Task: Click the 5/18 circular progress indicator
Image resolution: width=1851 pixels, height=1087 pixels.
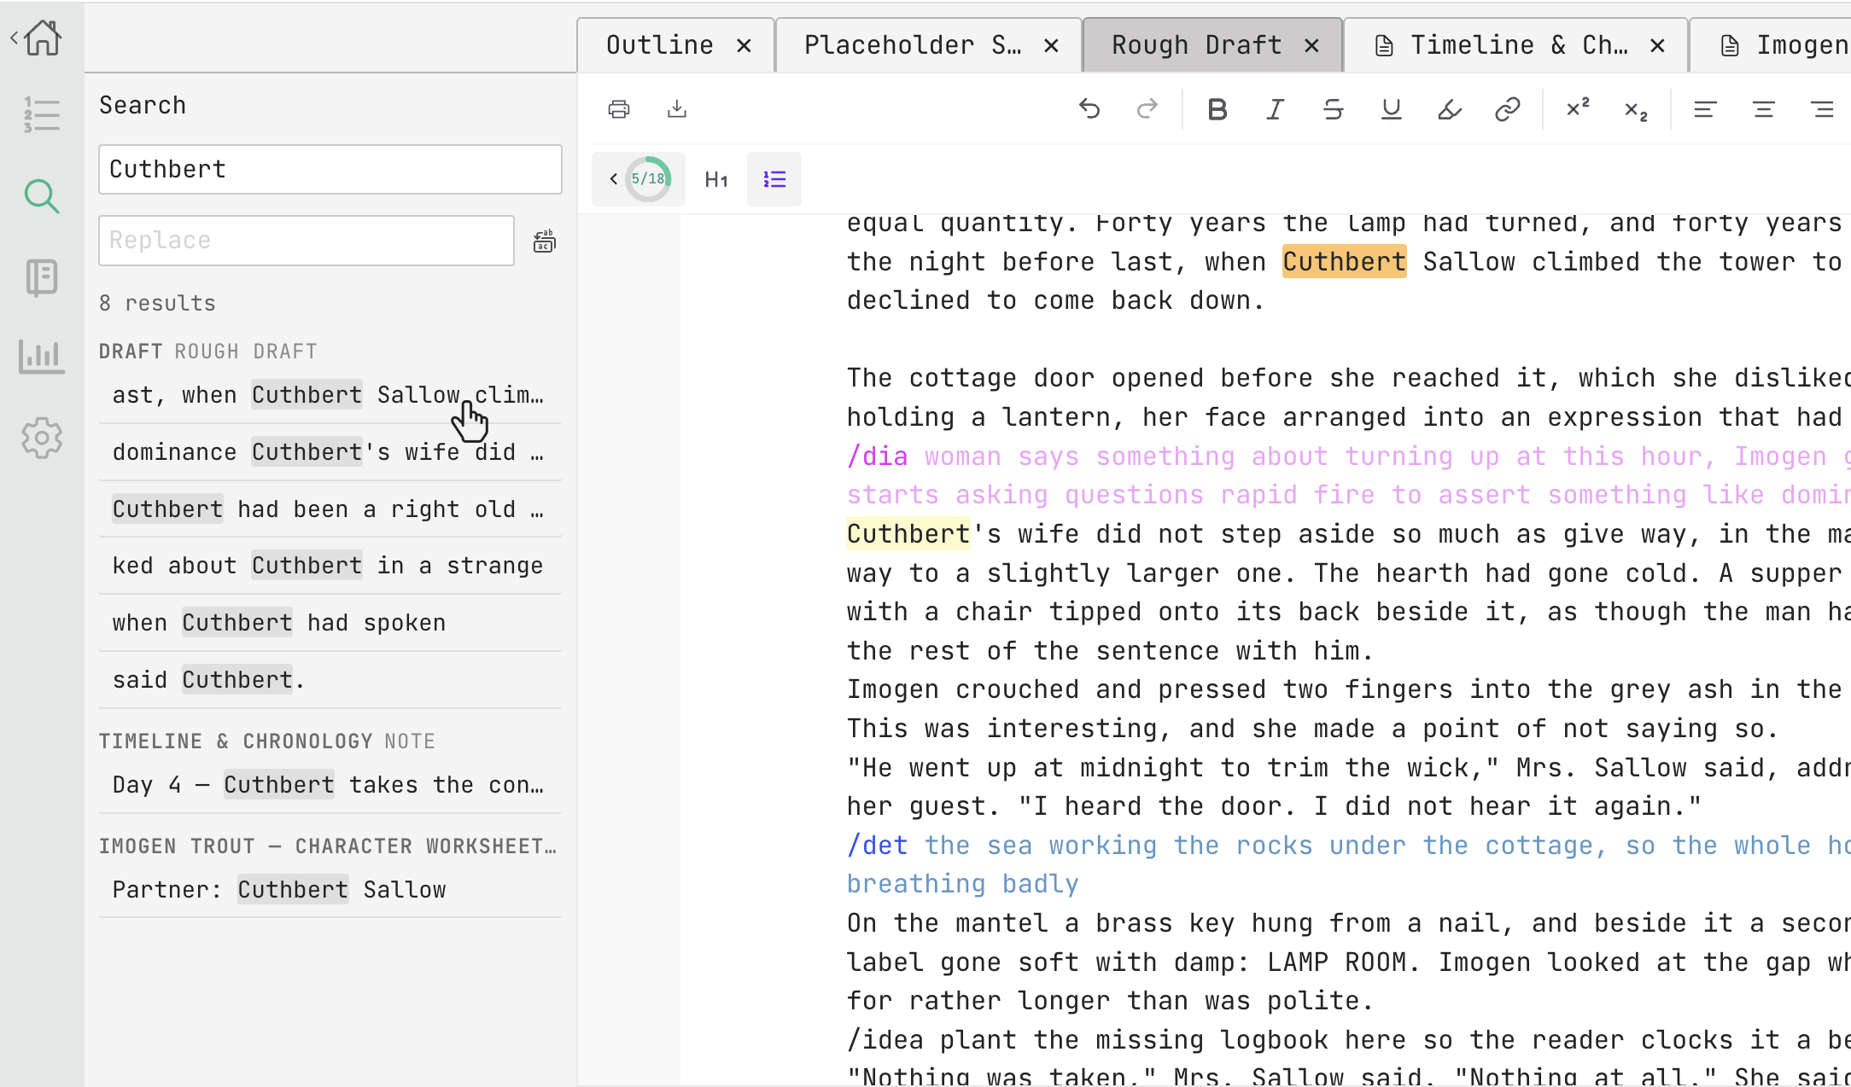Action: point(649,179)
